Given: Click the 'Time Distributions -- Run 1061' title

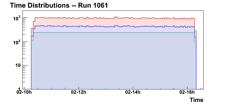Looking at the screenshot, I should tap(59, 5).
